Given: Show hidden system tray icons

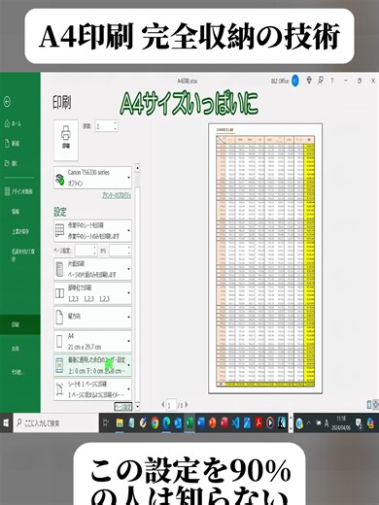Looking at the screenshot, I should coord(309,422).
